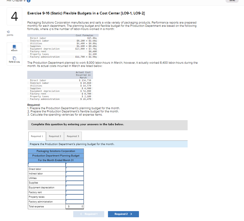Select question number 4 in the sidebar
The image size is (244, 221).
pyautogui.click(x=14, y=16)
